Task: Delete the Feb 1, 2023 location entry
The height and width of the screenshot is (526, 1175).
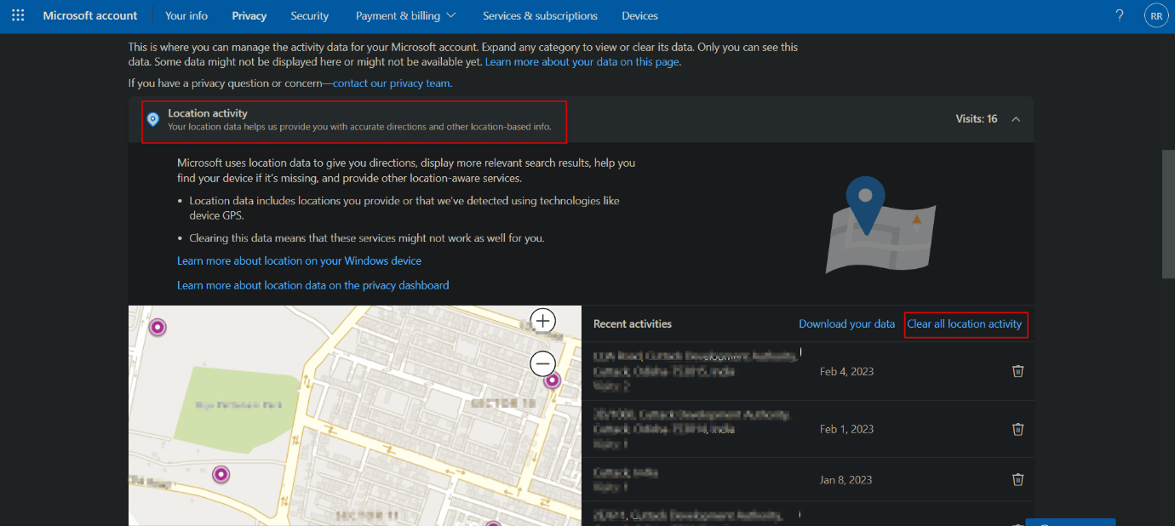Action: coord(1017,429)
